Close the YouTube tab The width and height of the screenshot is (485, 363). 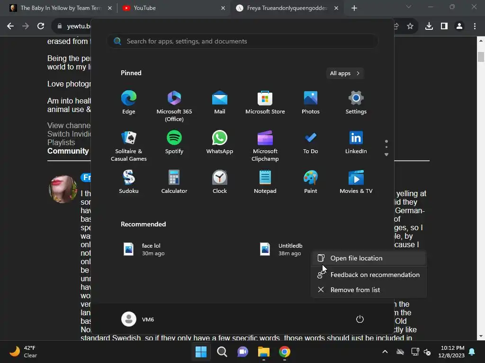pyautogui.click(x=223, y=8)
